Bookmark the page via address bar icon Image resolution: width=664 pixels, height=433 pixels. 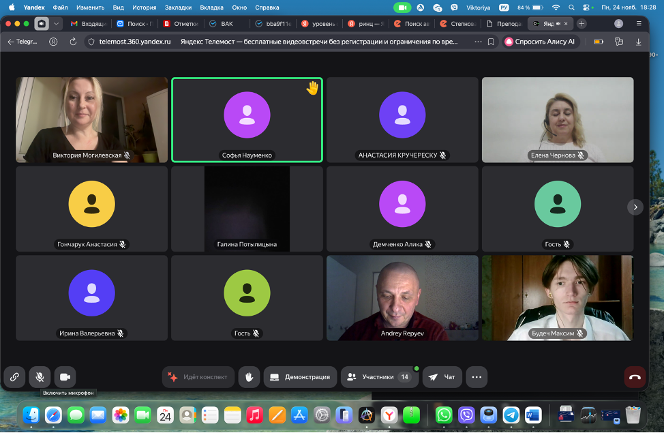pos(491,42)
